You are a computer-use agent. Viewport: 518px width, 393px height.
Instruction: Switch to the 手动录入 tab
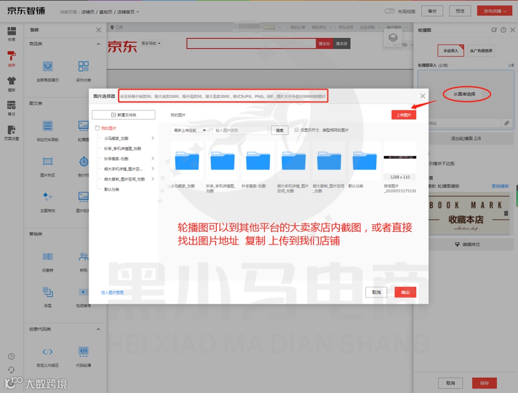tap(450, 50)
